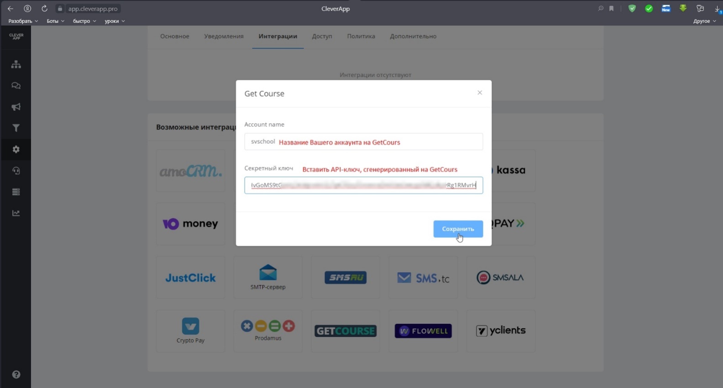This screenshot has width=723, height=388.
Task: Switch to the Доступ tab
Action: click(x=322, y=36)
